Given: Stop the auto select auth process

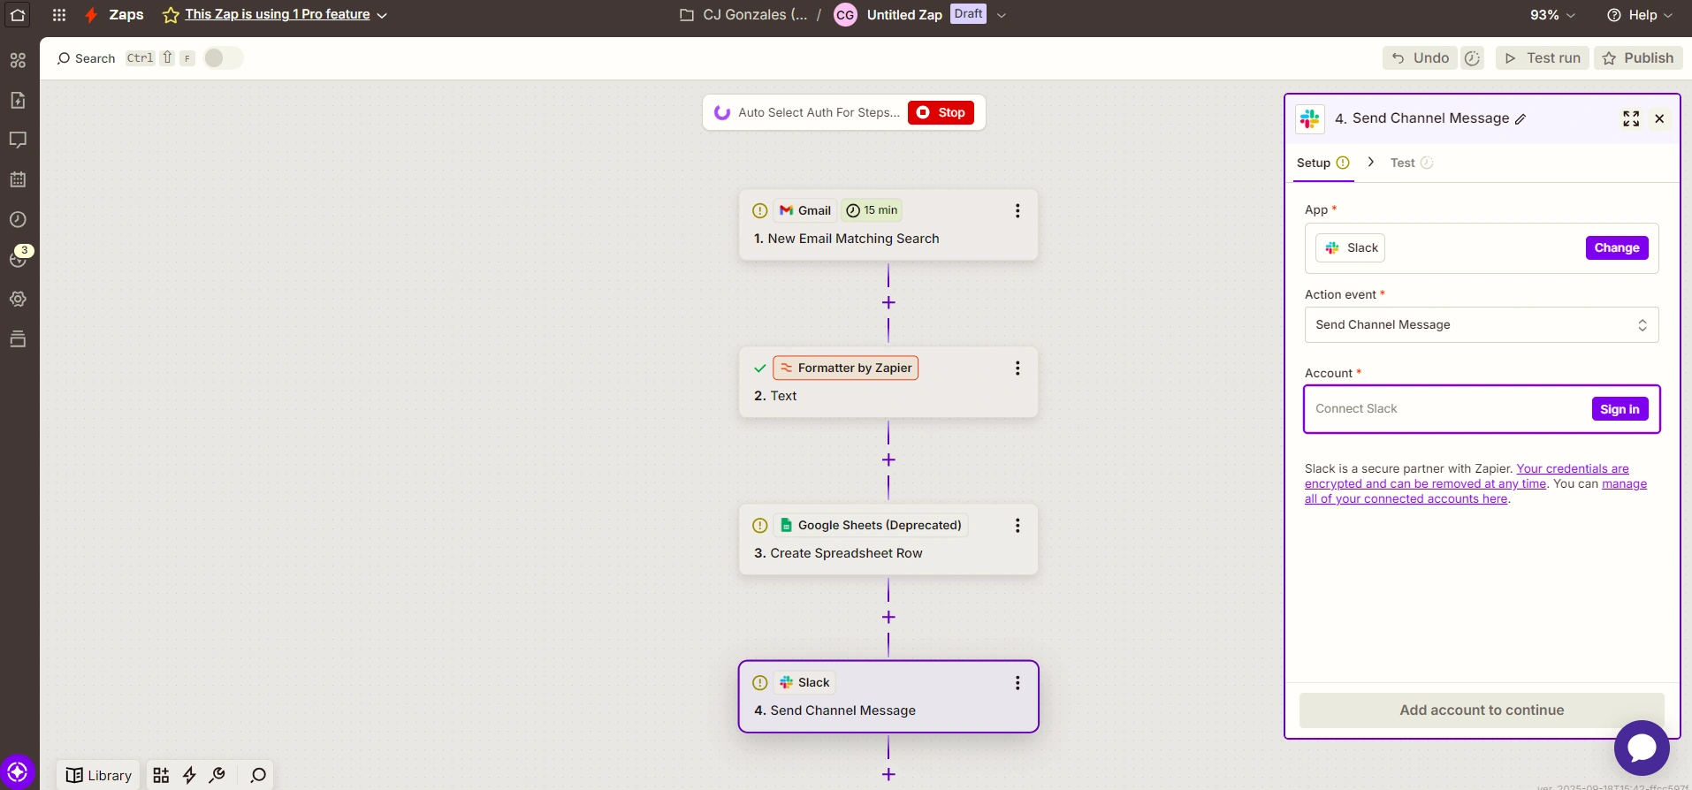Looking at the screenshot, I should coord(941,112).
